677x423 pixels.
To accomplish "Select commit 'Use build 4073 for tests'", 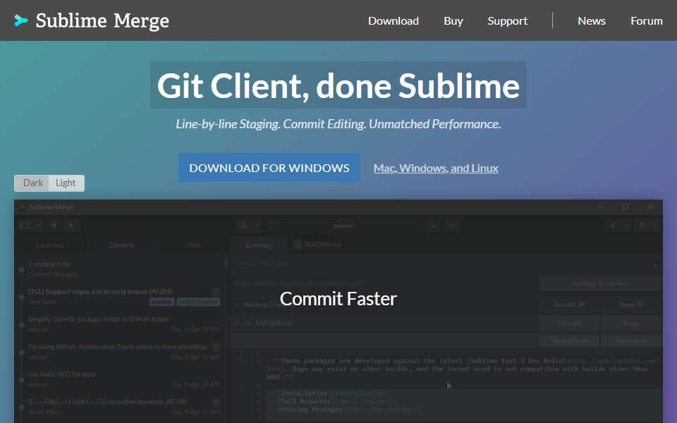I will point(119,379).
